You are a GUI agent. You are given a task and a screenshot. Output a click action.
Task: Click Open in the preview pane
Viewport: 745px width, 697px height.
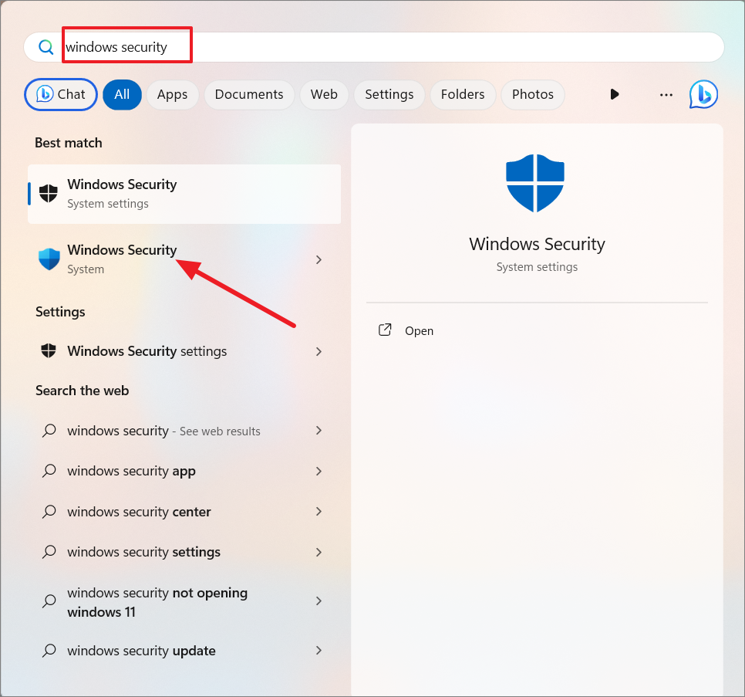tap(419, 331)
